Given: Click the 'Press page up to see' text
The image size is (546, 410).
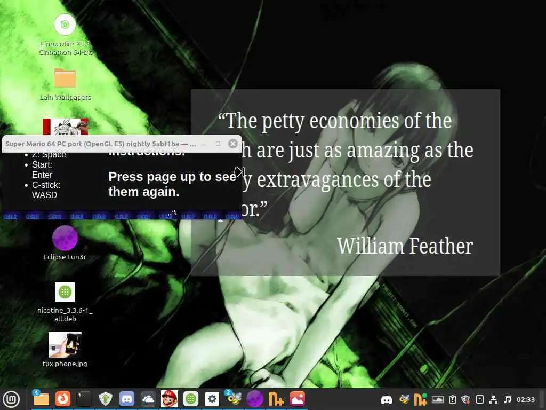Looking at the screenshot, I should click(x=172, y=177).
